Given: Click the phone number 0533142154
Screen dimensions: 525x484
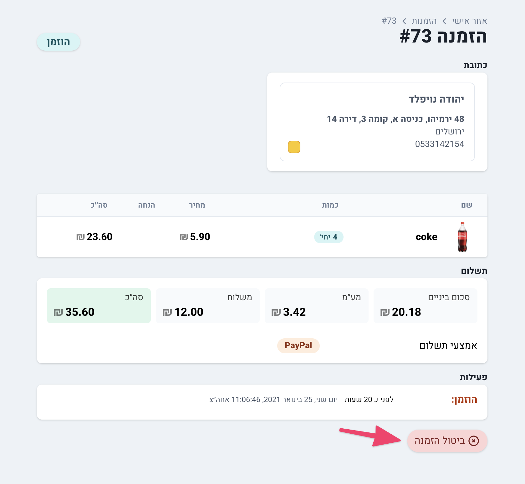Looking at the screenshot, I should coord(440,144).
